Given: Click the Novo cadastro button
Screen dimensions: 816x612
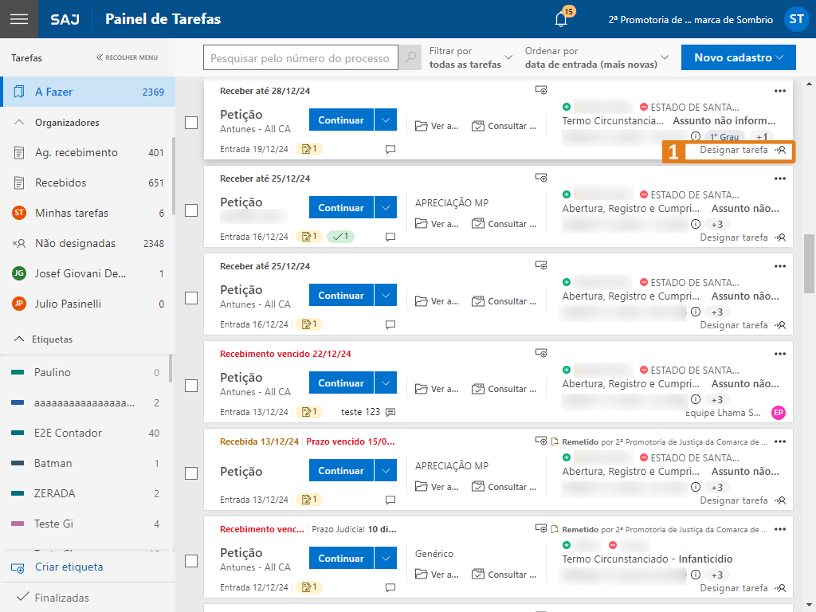Looking at the screenshot, I should 738,57.
